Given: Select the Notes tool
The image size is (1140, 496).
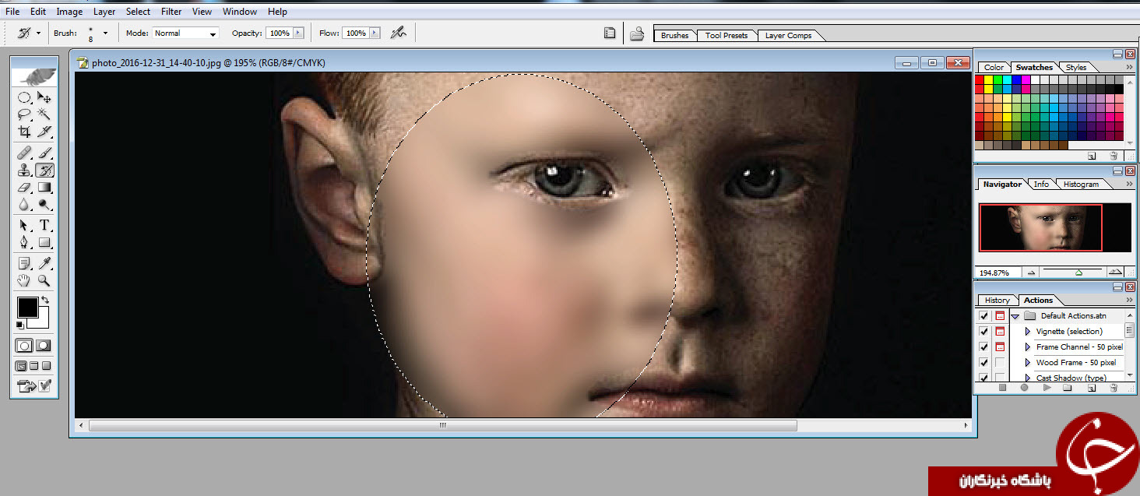Looking at the screenshot, I should pos(25,263).
